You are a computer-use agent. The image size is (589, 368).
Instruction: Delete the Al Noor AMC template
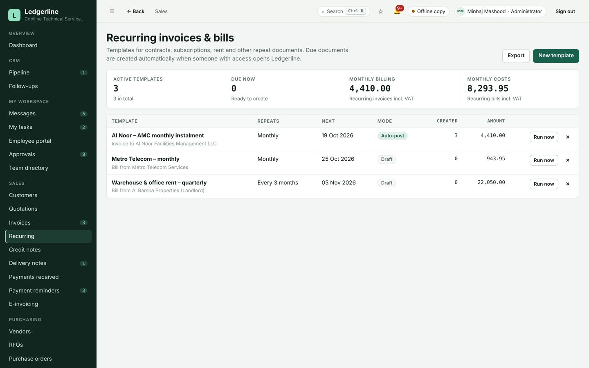568,137
